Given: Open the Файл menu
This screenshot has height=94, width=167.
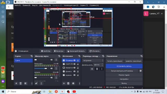Looking at the screenshot, I should [x=17, y=5].
